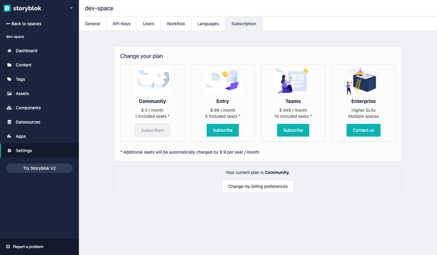Image resolution: width=437 pixels, height=255 pixels.
Task: Click the 'Entry' plan title
Action: (223, 101)
